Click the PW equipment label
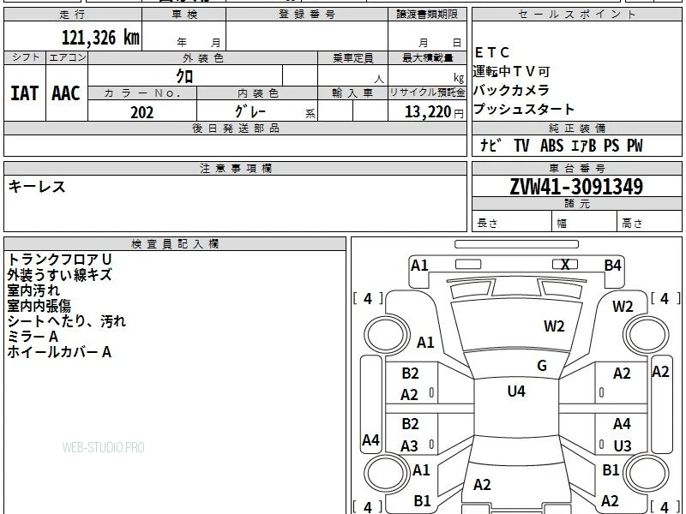 pos(635,146)
